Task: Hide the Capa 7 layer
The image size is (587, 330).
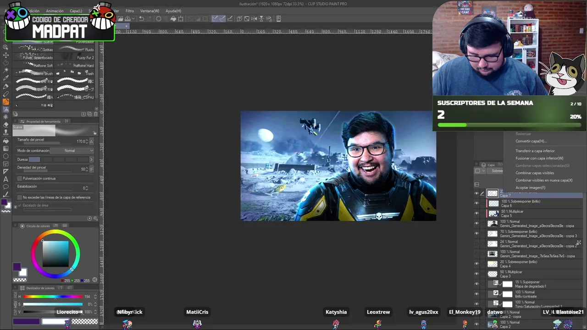Action: 476,193
